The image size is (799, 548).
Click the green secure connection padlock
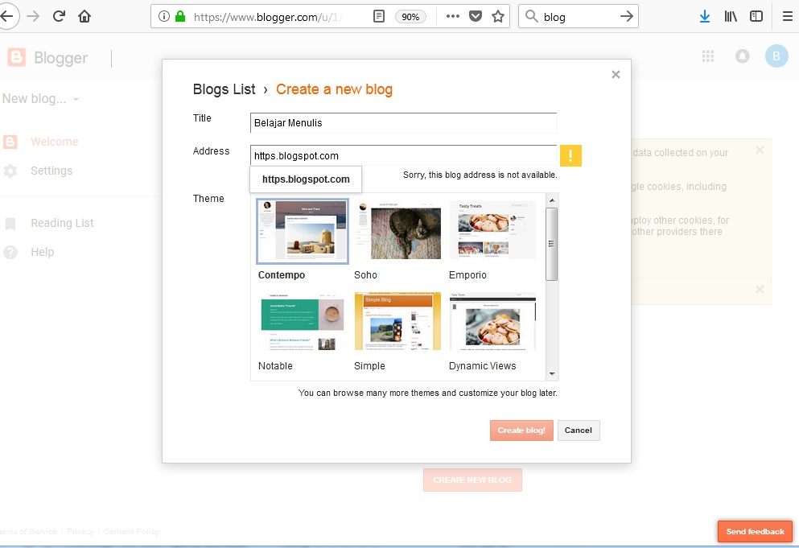coord(180,16)
